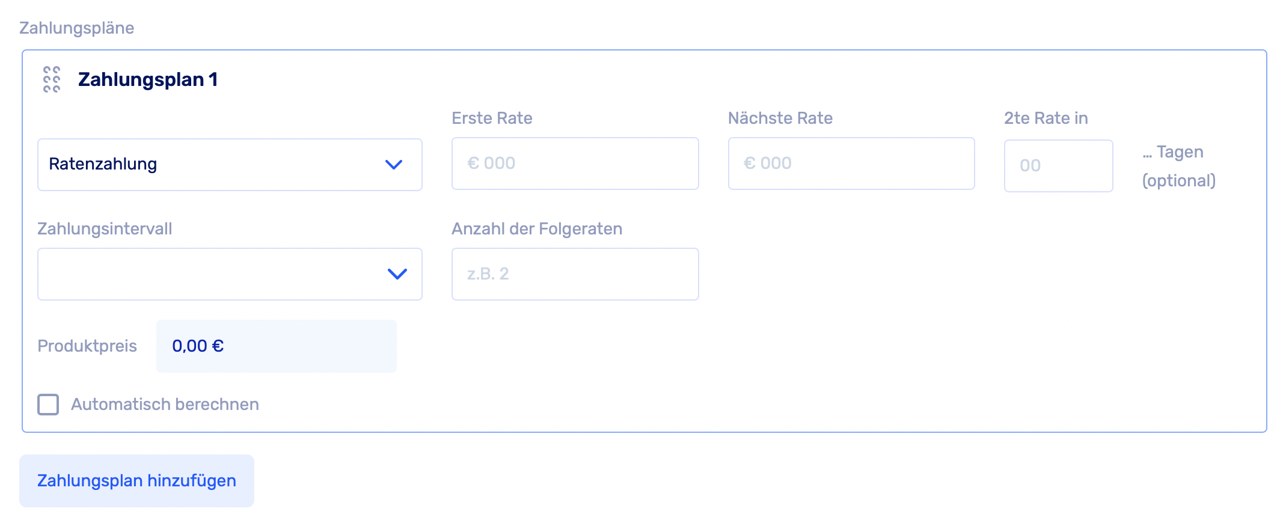Click the "2te Rate in" days field
Image resolution: width=1283 pixels, height=523 pixels.
pyautogui.click(x=1058, y=166)
